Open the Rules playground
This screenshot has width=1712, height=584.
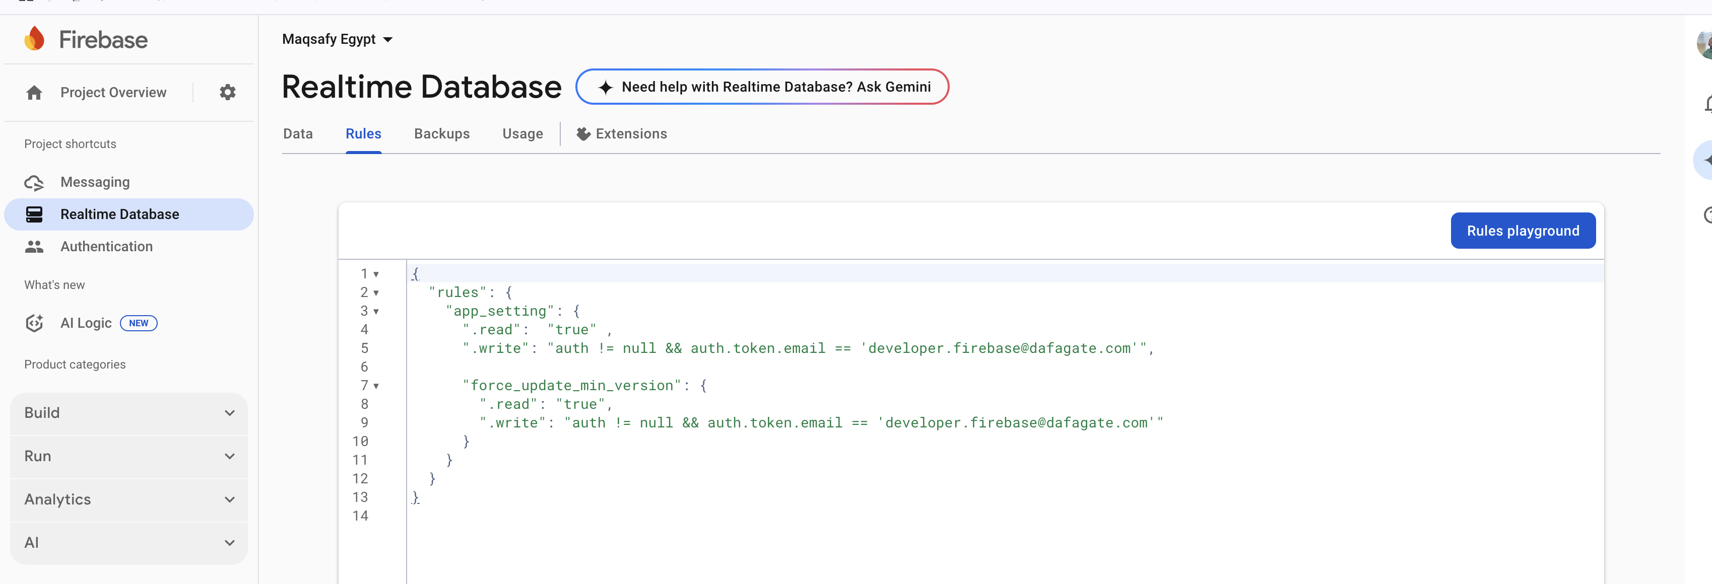tap(1522, 231)
